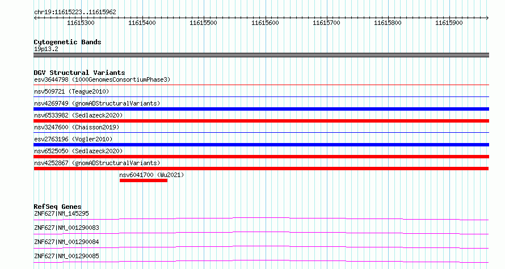Open the Cytogenetic Bands track title
This screenshot has width=505, height=269.
coord(68,42)
